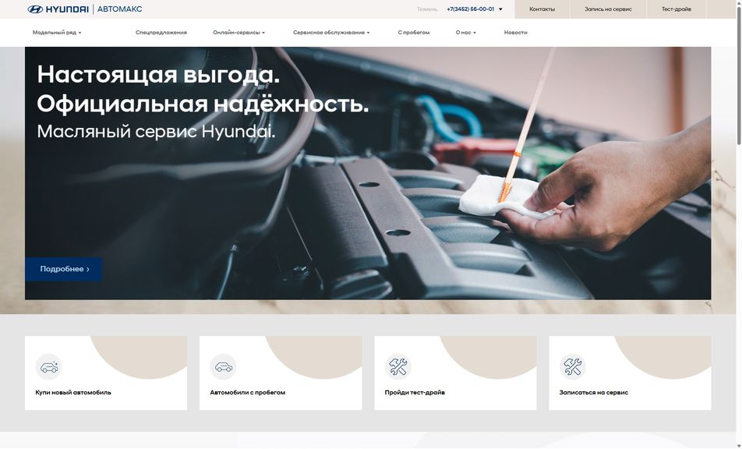This screenshot has width=742, height=449.
Task: Expand the О нас menu
Action: (x=465, y=33)
